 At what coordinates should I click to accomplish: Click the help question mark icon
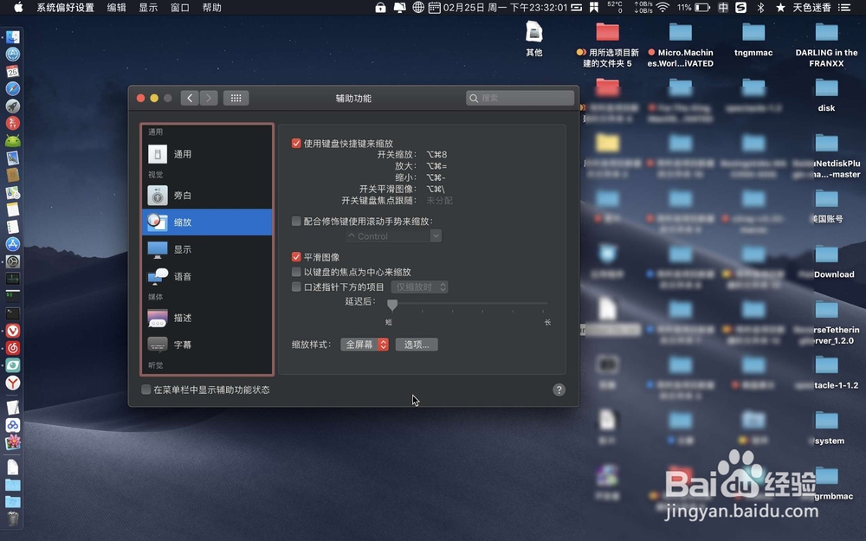(559, 390)
